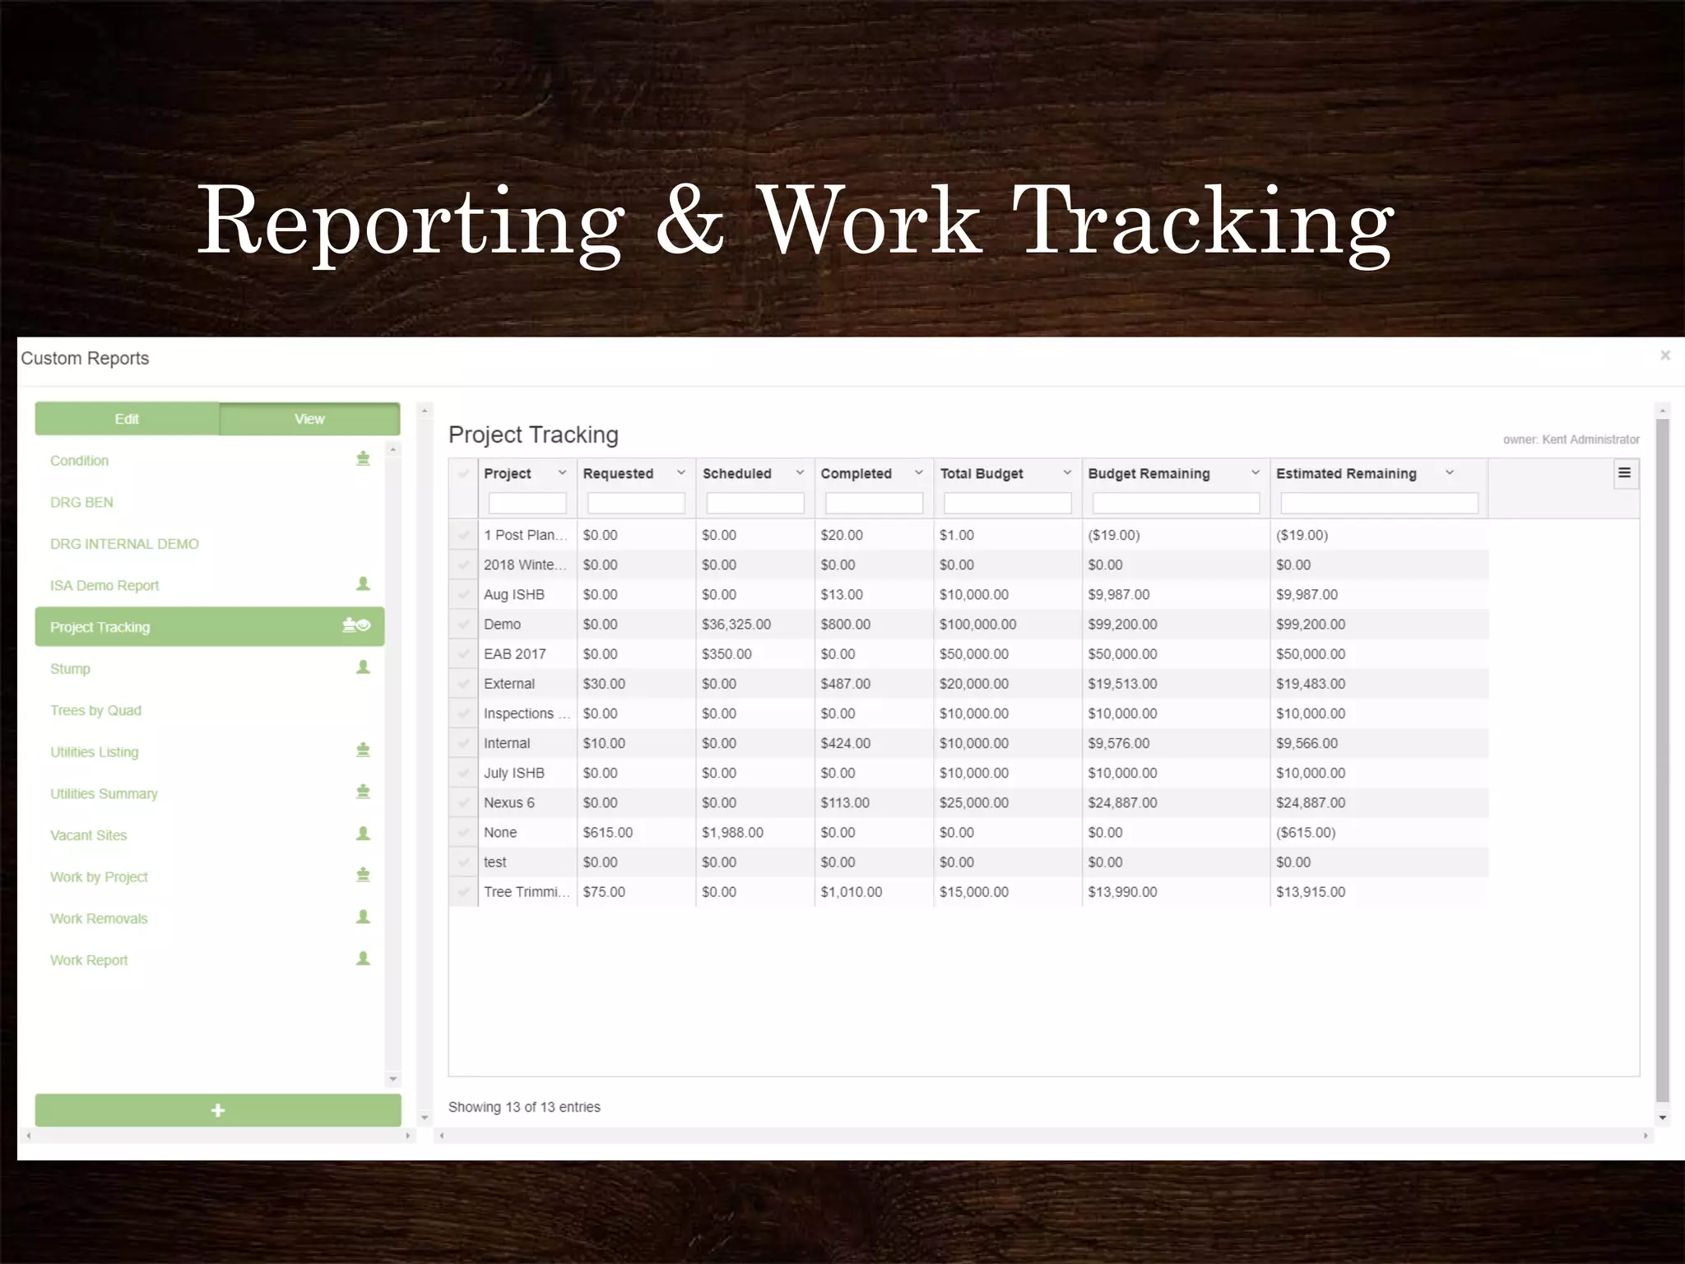Click the report list scroll down arrow
This screenshot has height=1264, width=1685.
(x=393, y=1079)
